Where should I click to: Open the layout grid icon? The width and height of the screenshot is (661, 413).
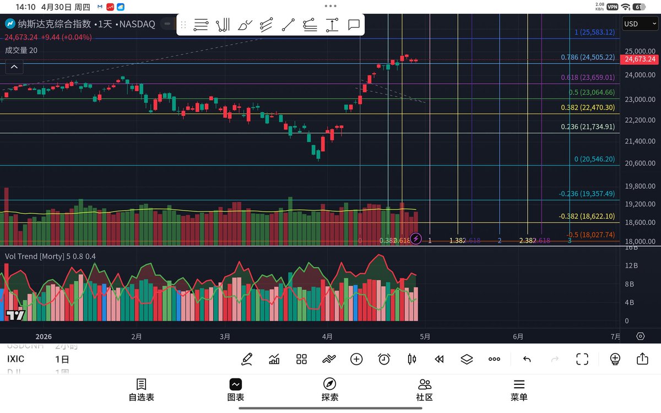click(x=301, y=359)
